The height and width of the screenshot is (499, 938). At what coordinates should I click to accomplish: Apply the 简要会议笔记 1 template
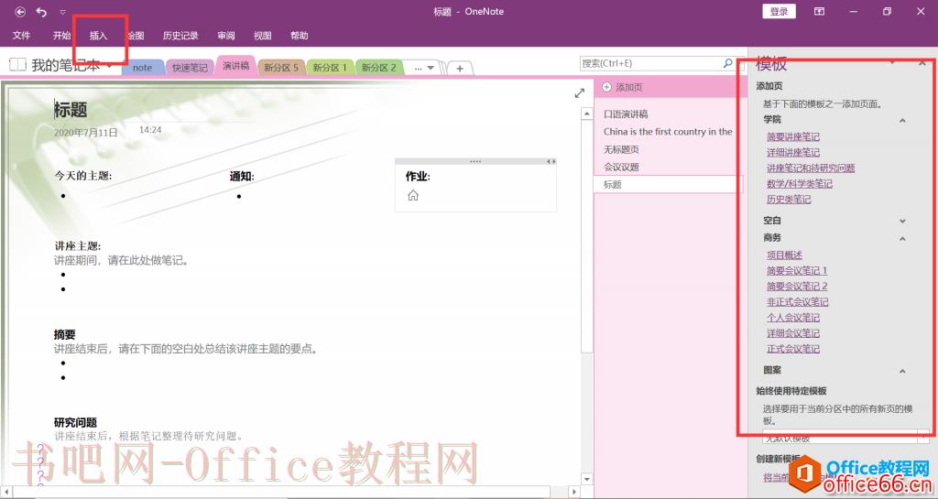(x=797, y=271)
